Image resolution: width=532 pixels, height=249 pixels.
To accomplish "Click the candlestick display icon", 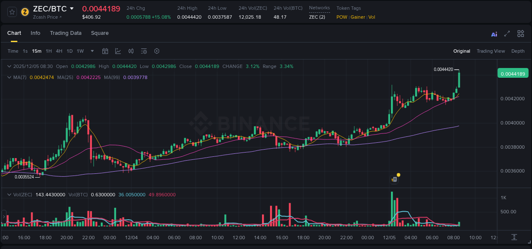I will (x=131, y=51).
